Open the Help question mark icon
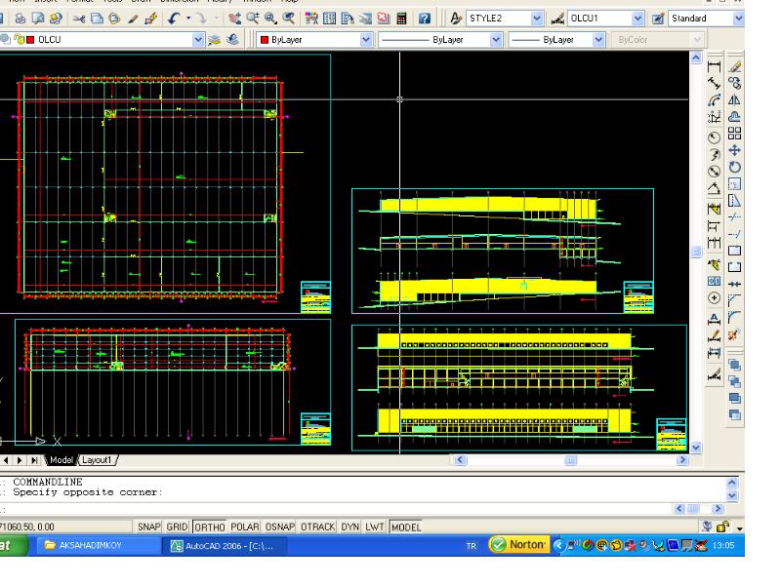Image resolution: width=781 pixels, height=585 pixels. tap(425, 19)
